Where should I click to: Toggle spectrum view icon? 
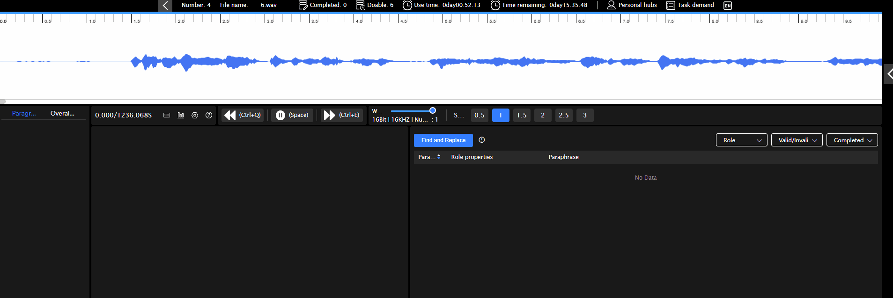pos(181,115)
